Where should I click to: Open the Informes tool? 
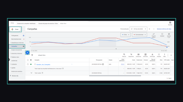tap(145, 55)
